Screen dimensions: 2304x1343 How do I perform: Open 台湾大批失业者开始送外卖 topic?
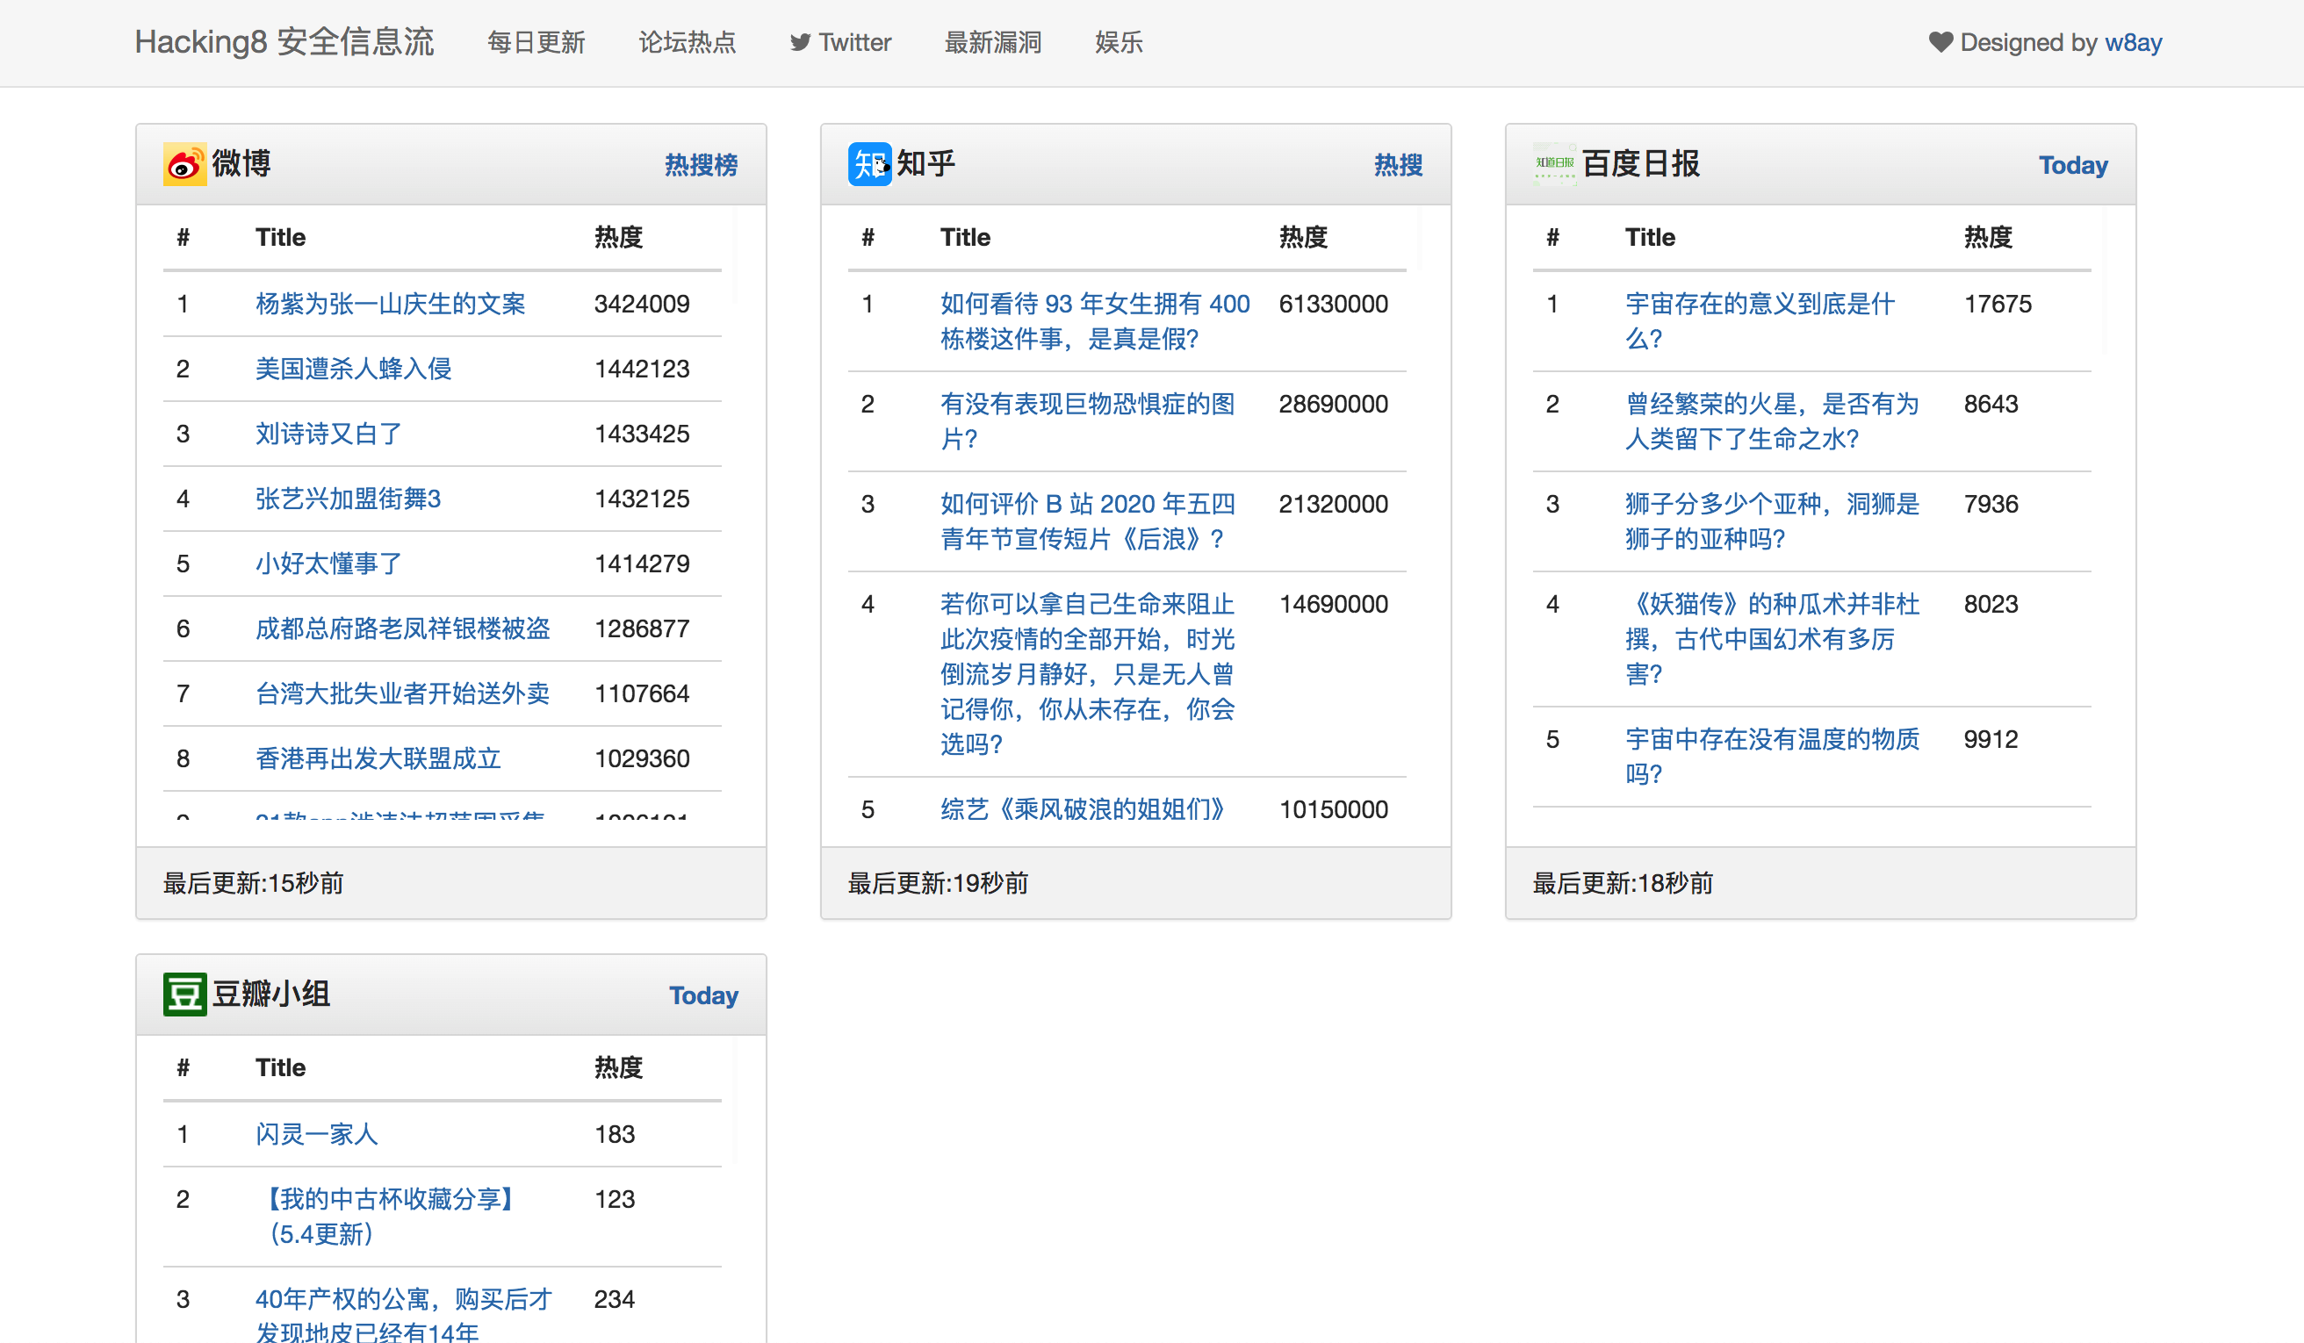point(403,694)
